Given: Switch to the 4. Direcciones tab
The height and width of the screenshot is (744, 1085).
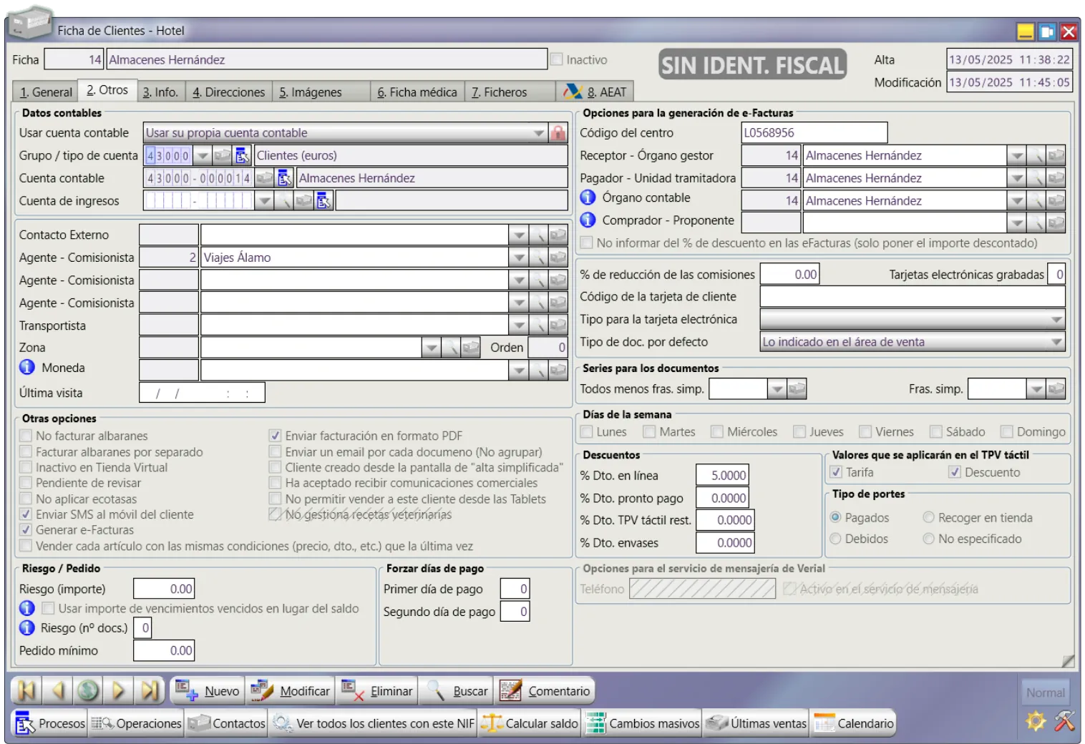Looking at the screenshot, I should (x=228, y=92).
